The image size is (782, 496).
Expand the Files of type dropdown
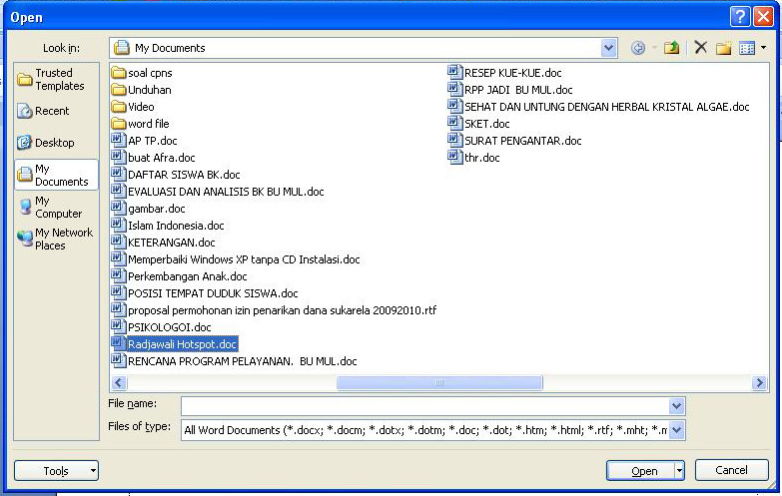676,430
